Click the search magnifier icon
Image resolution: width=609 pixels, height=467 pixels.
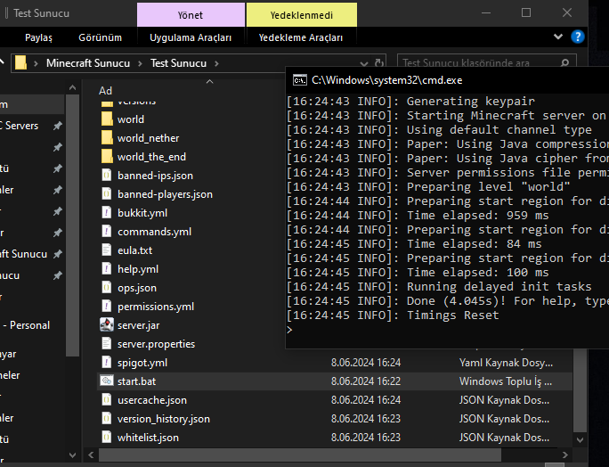[565, 63]
